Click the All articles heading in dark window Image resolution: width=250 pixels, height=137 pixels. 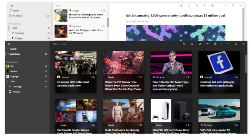pyautogui.click(x=59, y=44)
